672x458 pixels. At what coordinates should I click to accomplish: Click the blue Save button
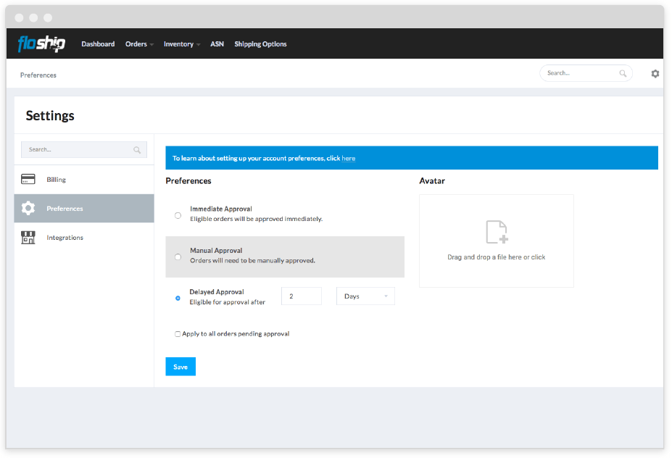(x=181, y=367)
